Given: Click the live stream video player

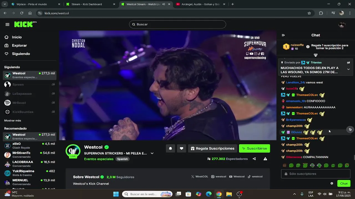Looking at the screenshot, I should pyautogui.click(x=168, y=85).
